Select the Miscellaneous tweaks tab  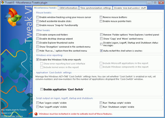point(45,8)
